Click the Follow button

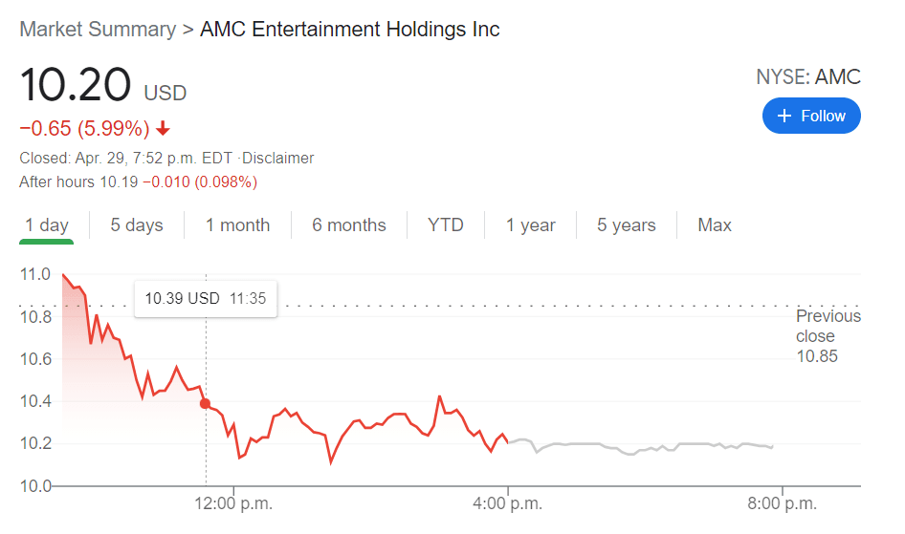point(811,116)
